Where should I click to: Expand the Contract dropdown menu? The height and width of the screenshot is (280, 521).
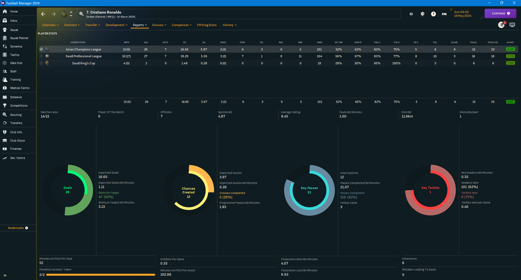pyautogui.click(x=72, y=25)
